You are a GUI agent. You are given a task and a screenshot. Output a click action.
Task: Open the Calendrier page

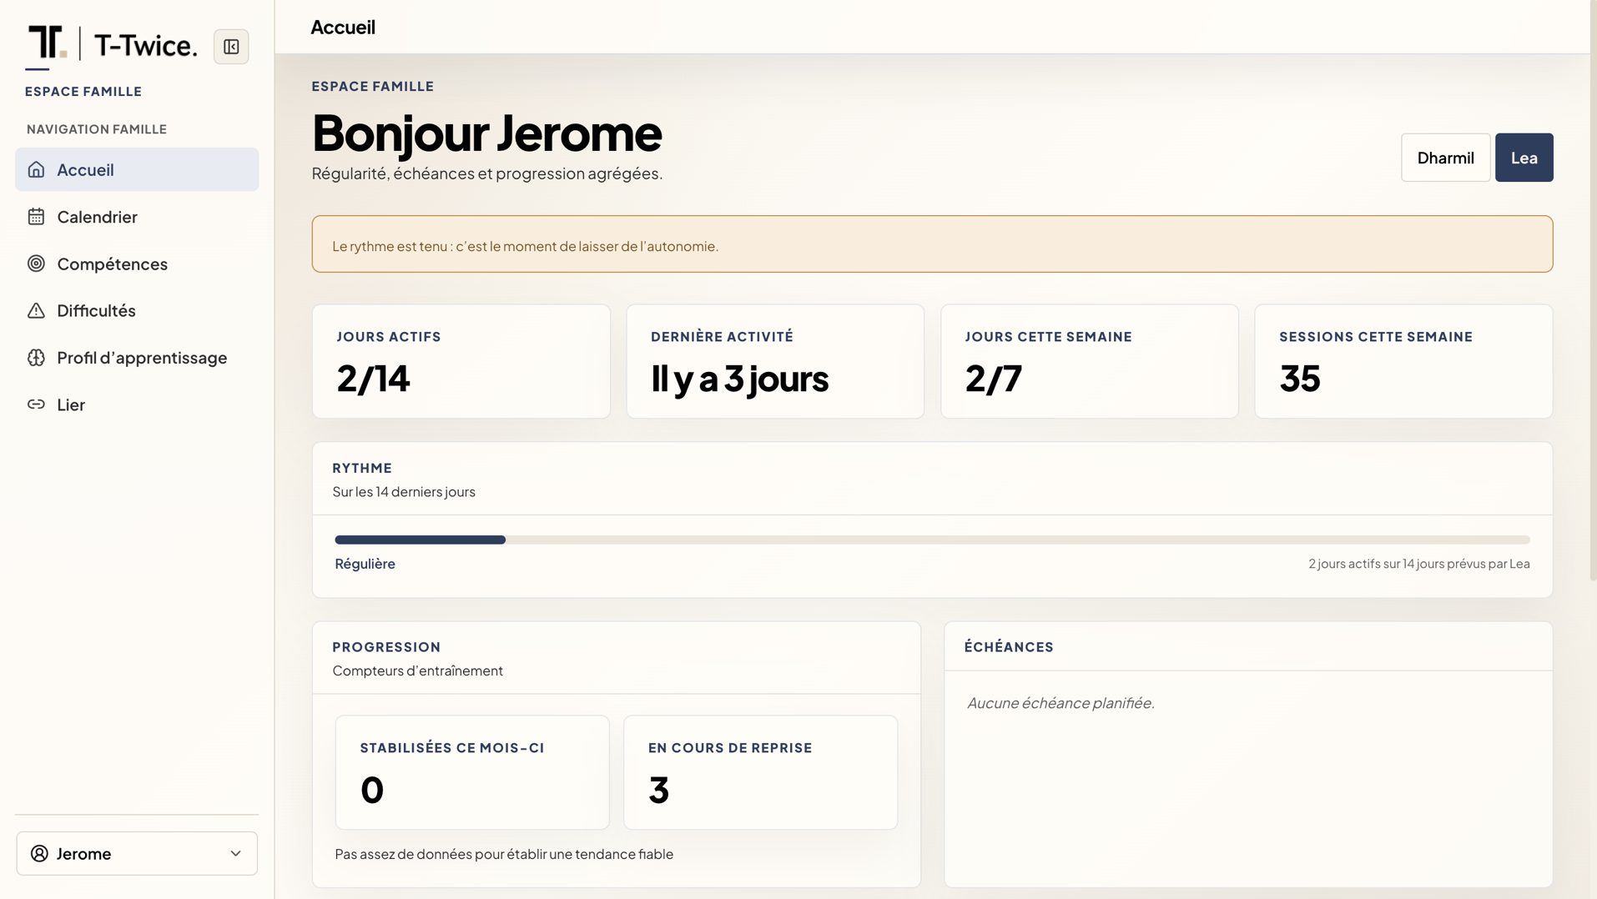tap(137, 217)
